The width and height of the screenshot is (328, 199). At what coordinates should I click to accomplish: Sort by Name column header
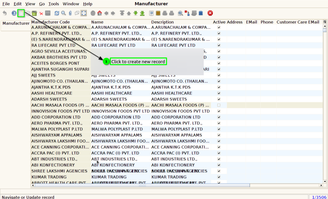tap(121, 22)
